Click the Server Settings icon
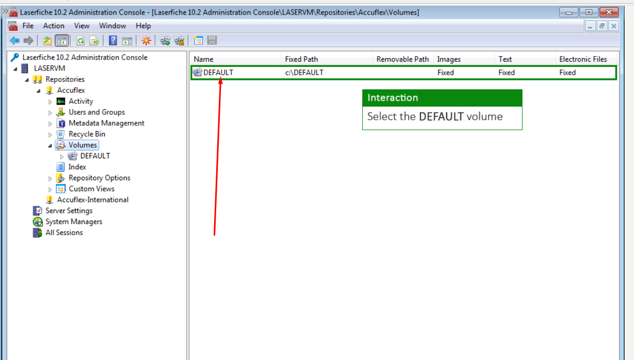634x360 pixels. point(37,211)
